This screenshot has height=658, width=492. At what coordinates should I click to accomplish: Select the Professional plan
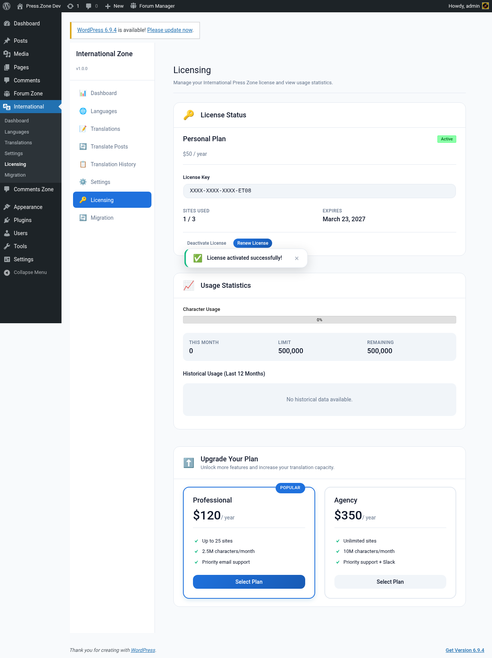tap(249, 582)
